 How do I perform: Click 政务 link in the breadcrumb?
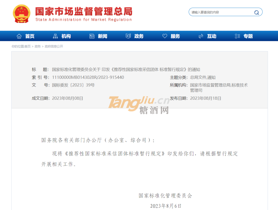[x=38, y=47]
